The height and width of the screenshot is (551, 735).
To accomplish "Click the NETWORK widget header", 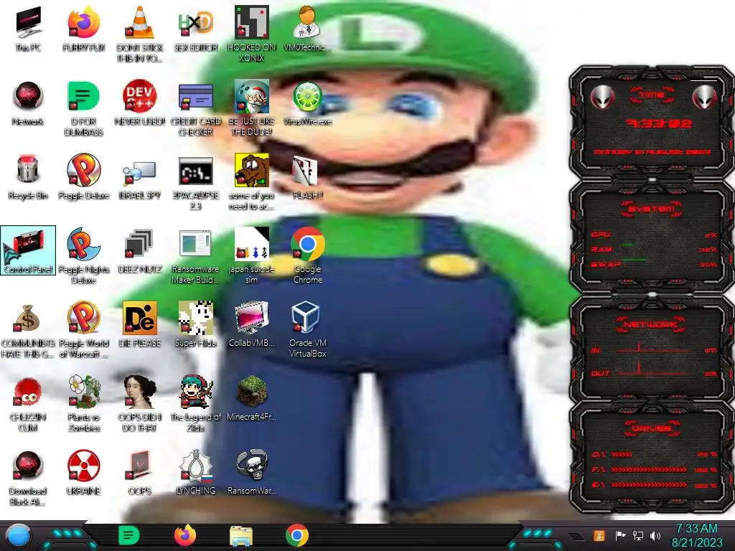I will tap(651, 324).
